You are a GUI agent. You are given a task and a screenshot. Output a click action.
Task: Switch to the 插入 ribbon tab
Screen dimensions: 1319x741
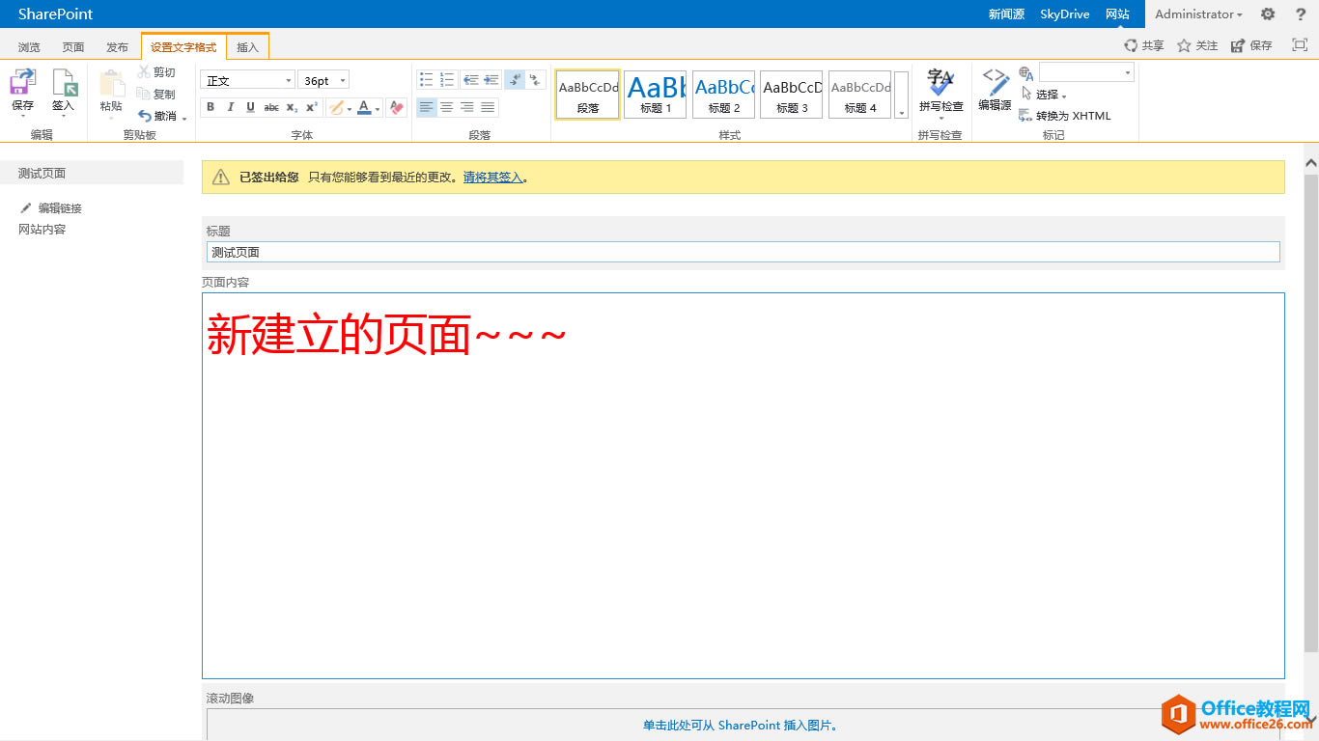point(247,45)
